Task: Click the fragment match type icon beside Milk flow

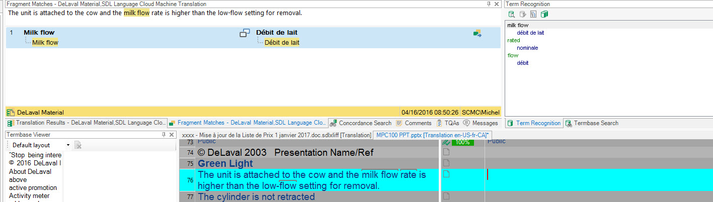Action: pyautogui.click(x=245, y=33)
